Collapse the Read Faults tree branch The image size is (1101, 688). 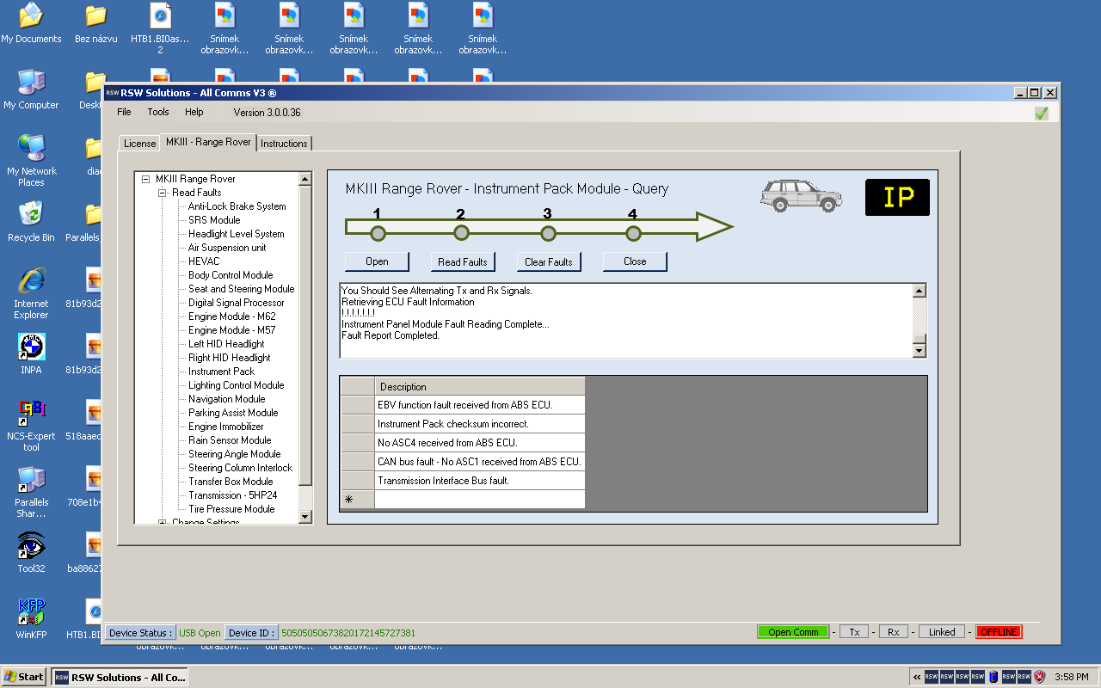[162, 193]
